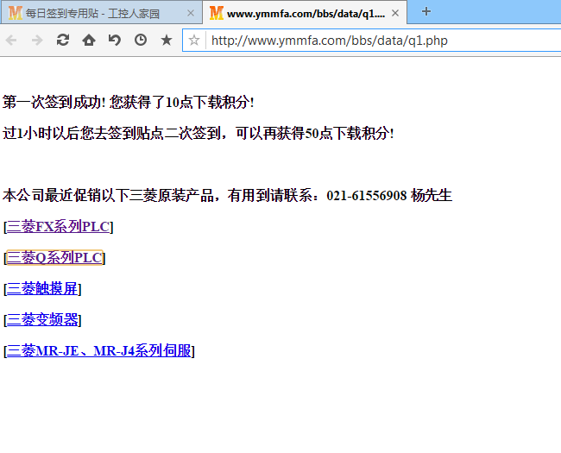
Task: Follow the 三菱触摸屏 link
Action: 42,289
